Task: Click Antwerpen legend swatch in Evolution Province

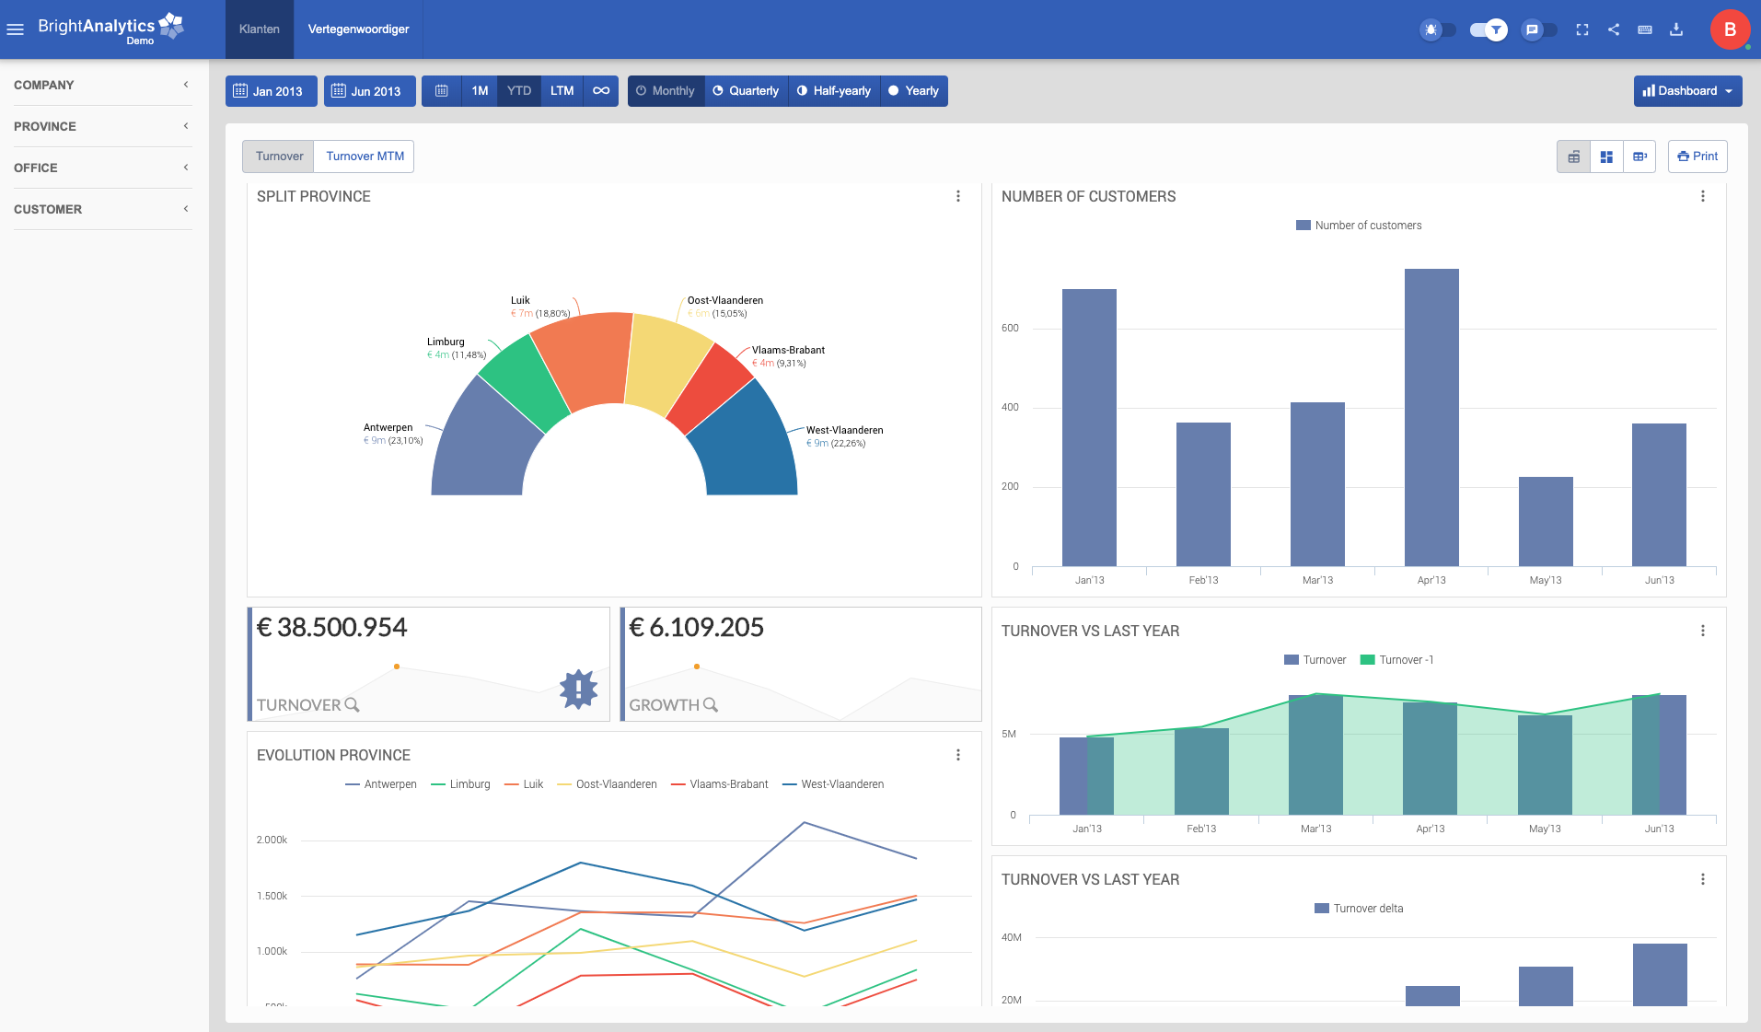Action: [x=352, y=784]
